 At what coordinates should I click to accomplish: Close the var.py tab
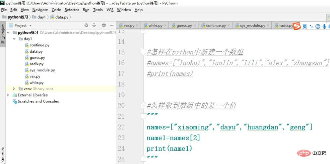coord(137,26)
